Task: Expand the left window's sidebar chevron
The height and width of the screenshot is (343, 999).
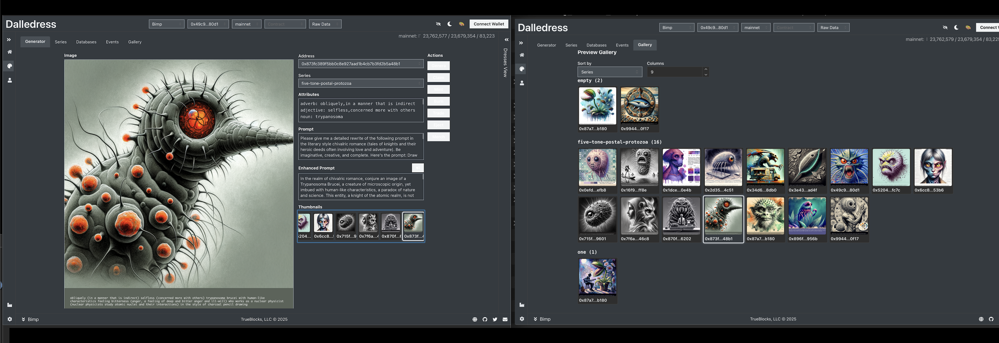Action: click(9, 40)
